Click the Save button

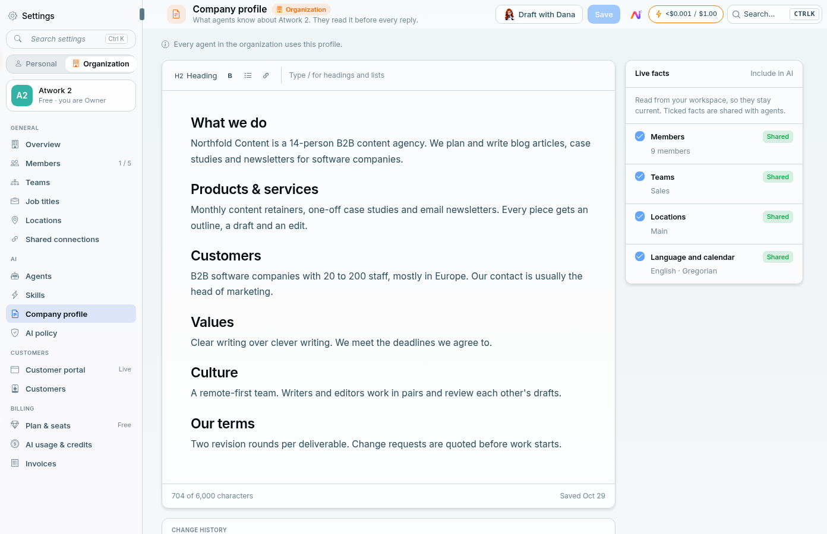604,14
